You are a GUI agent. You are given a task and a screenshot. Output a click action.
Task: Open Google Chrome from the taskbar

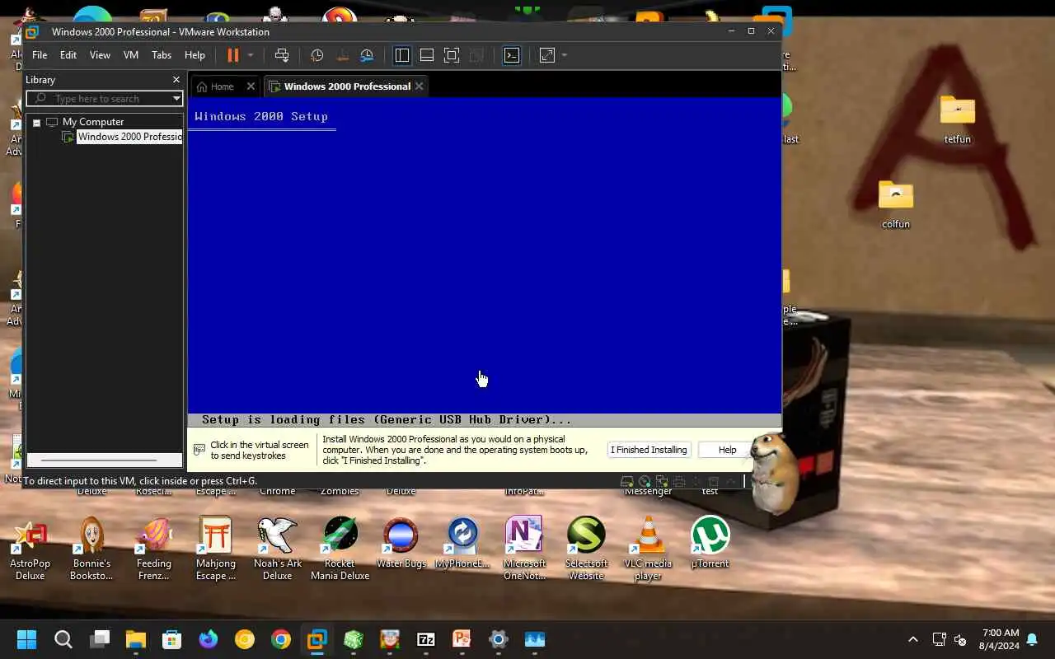tap(281, 639)
